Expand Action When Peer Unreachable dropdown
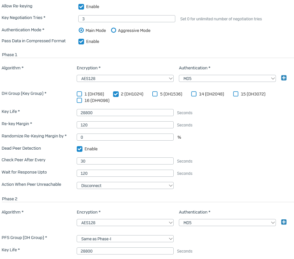The image size is (294, 259). click(x=125, y=185)
